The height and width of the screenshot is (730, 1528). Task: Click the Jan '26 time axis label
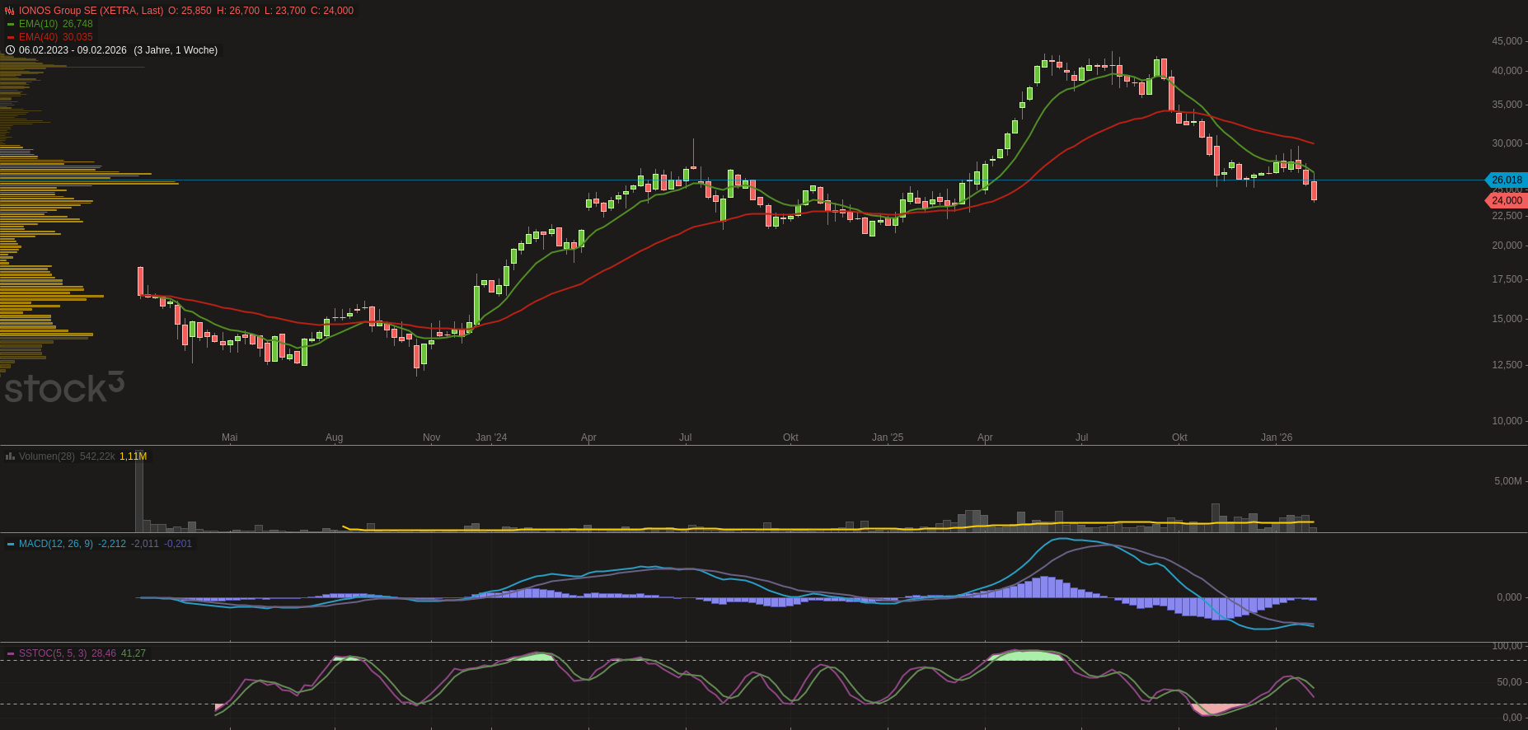tap(1276, 438)
